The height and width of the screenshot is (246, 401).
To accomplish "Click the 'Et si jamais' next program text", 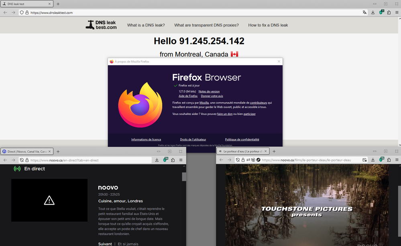I will click(x=128, y=244).
